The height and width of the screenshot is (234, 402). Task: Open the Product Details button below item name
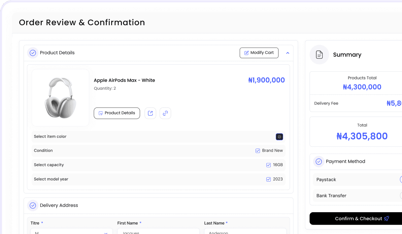tap(117, 113)
